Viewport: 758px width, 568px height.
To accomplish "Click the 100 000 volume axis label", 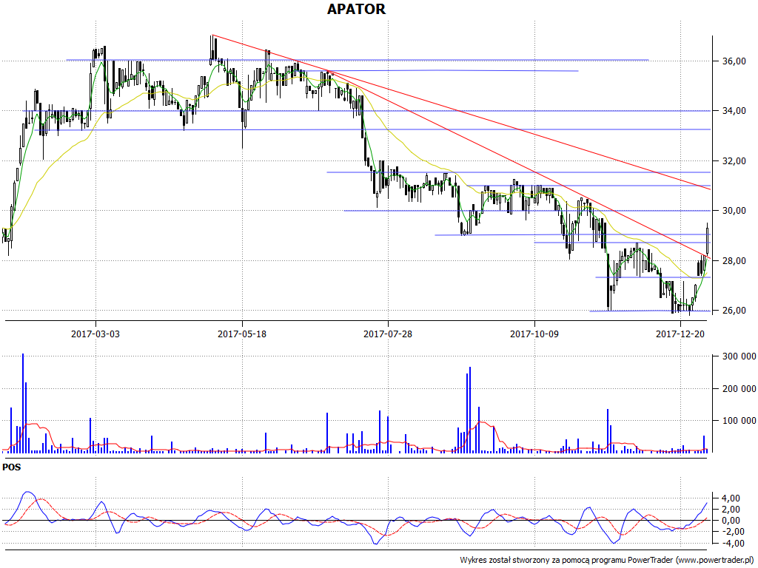I will click(x=739, y=421).
